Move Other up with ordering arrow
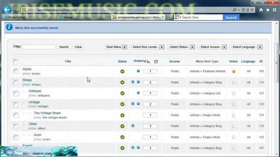Viewport: 280px width, 157px height. point(133,126)
